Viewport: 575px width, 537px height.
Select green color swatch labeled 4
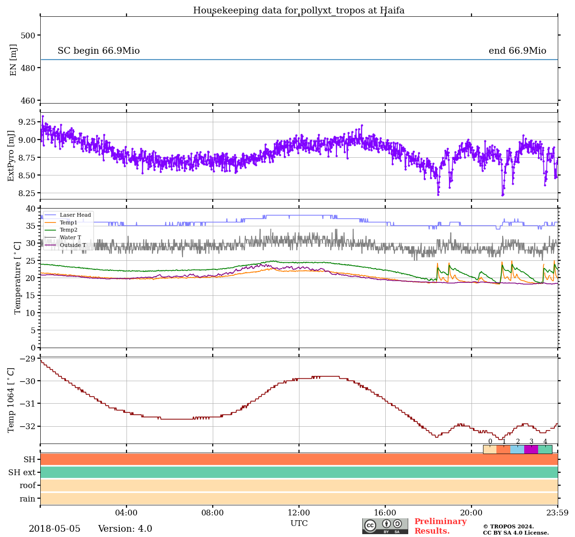545,449
